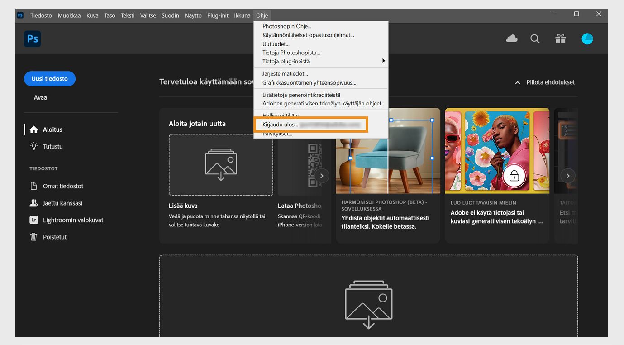Click the search magnifier icon

click(x=535, y=39)
